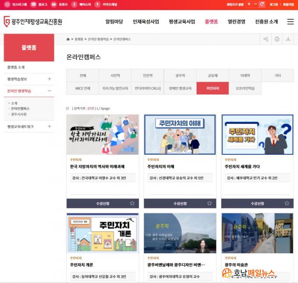Select the 광주학 category tab
The height and width of the screenshot is (283, 298).
point(180,75)
